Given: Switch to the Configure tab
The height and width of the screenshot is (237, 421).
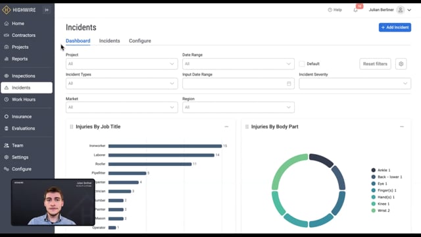Looking at the screenshot, I should point(140,41).
